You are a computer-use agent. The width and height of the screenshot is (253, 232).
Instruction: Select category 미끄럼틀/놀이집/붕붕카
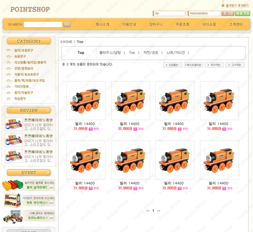(30, 62)
